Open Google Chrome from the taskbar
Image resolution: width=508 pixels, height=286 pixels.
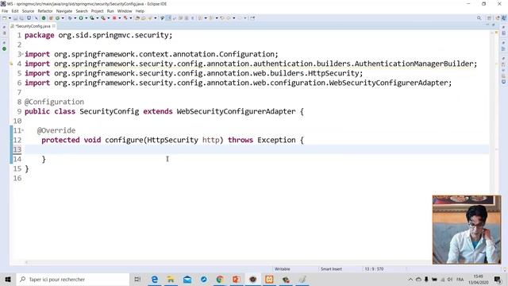click(220, 279)
